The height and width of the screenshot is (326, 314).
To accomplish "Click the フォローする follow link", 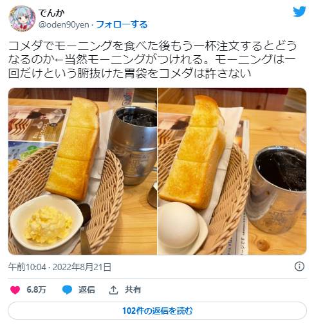I will click(122, 25).
